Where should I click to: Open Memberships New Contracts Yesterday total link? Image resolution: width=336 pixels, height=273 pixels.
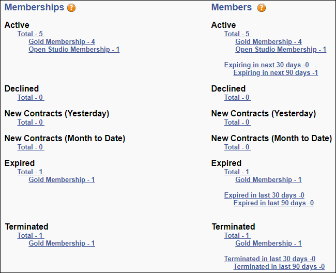point(30,122)
